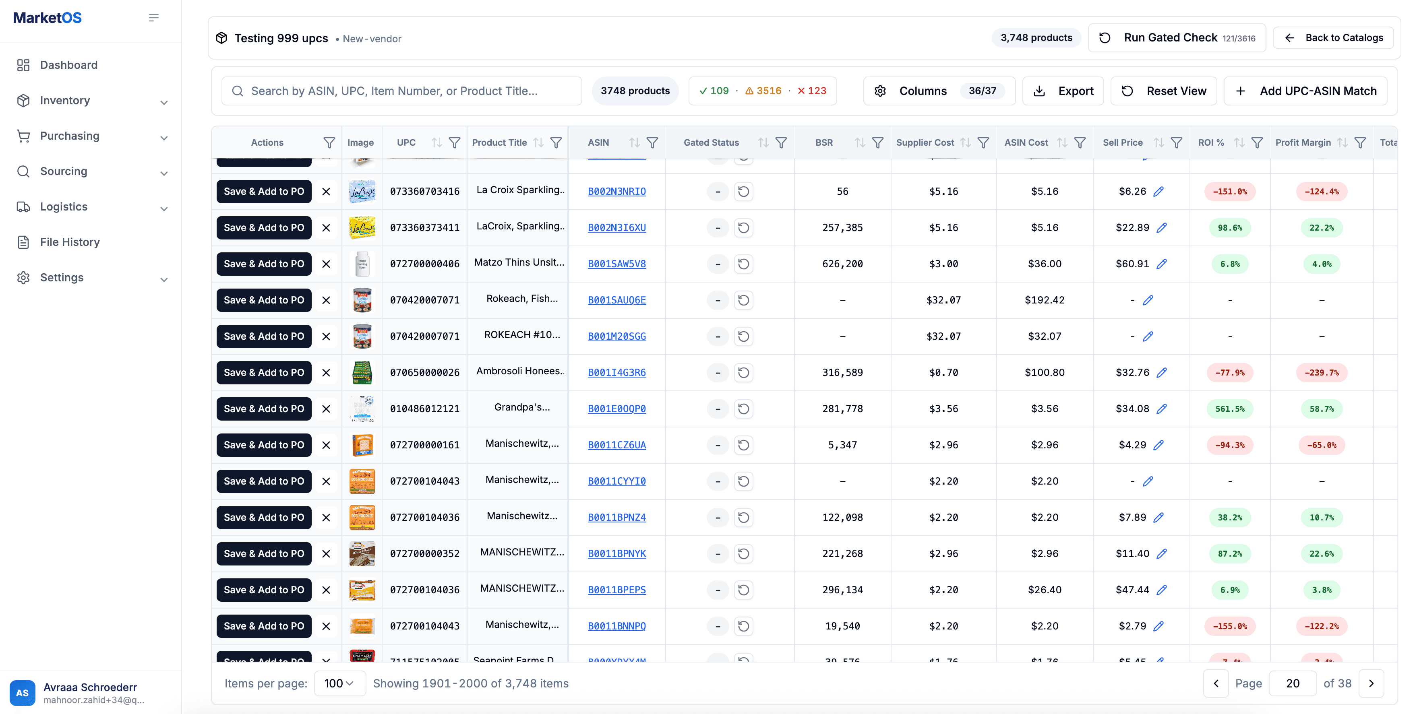This screenshot has height=714, width=1415.
Task: Sort by ASIN Cost column
Action: click(x=1062, y=143)
